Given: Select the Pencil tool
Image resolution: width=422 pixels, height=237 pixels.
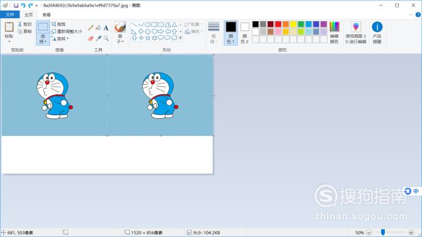Looking at the screenshot, I should tap(91, 27).
